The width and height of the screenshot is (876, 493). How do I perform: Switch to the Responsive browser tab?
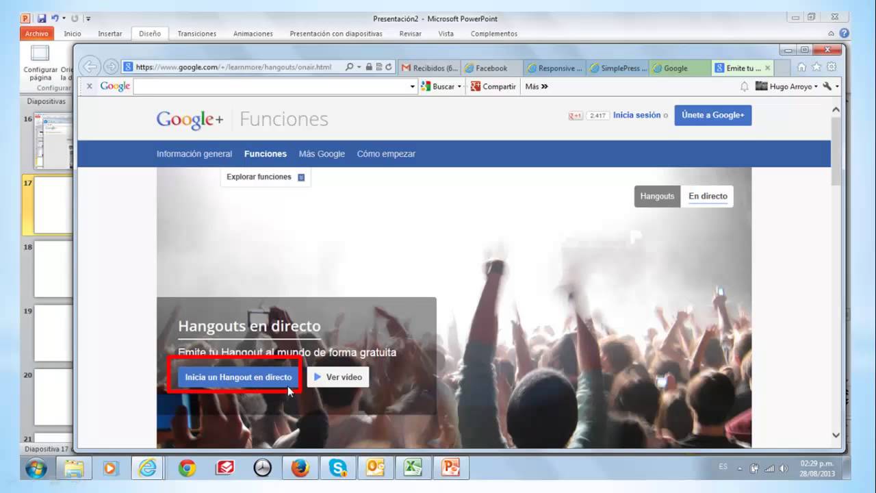(x=554, y=68)
